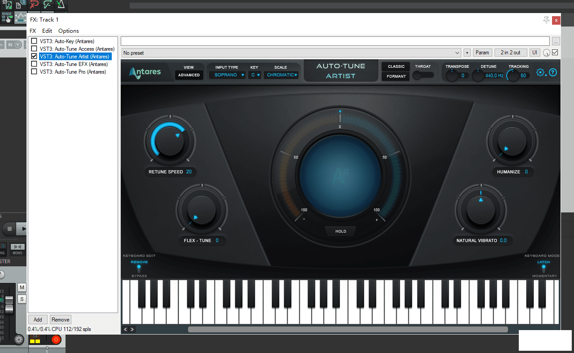Click the Advanced view button
The width and height of the screenshot is (574, 353).
pyautogui.click(x=189, y=75)
